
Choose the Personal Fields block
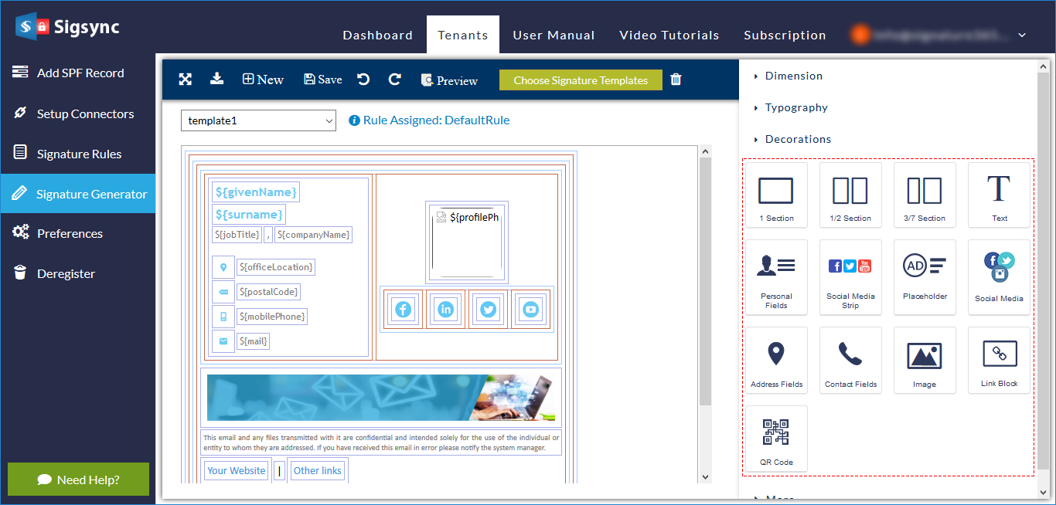(x=776, y=276)
